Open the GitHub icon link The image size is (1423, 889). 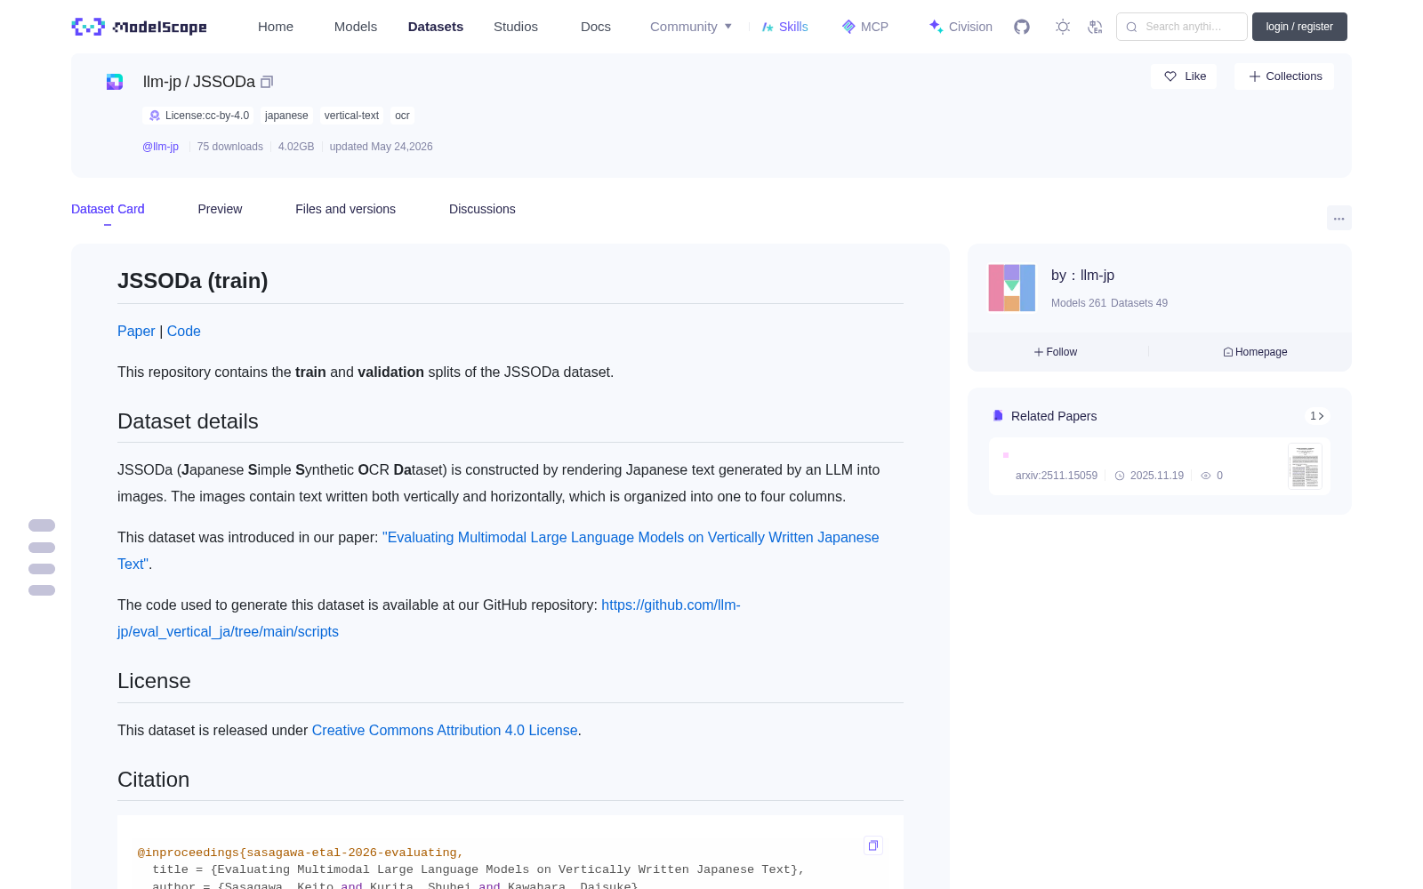[1022, 27]
